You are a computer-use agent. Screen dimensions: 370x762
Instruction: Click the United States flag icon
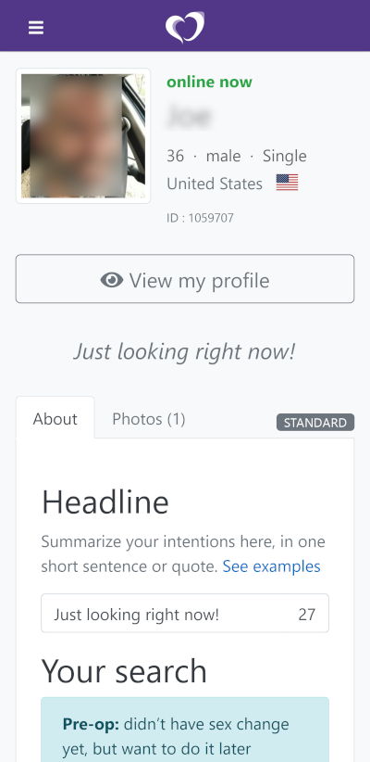click(287, 183)
